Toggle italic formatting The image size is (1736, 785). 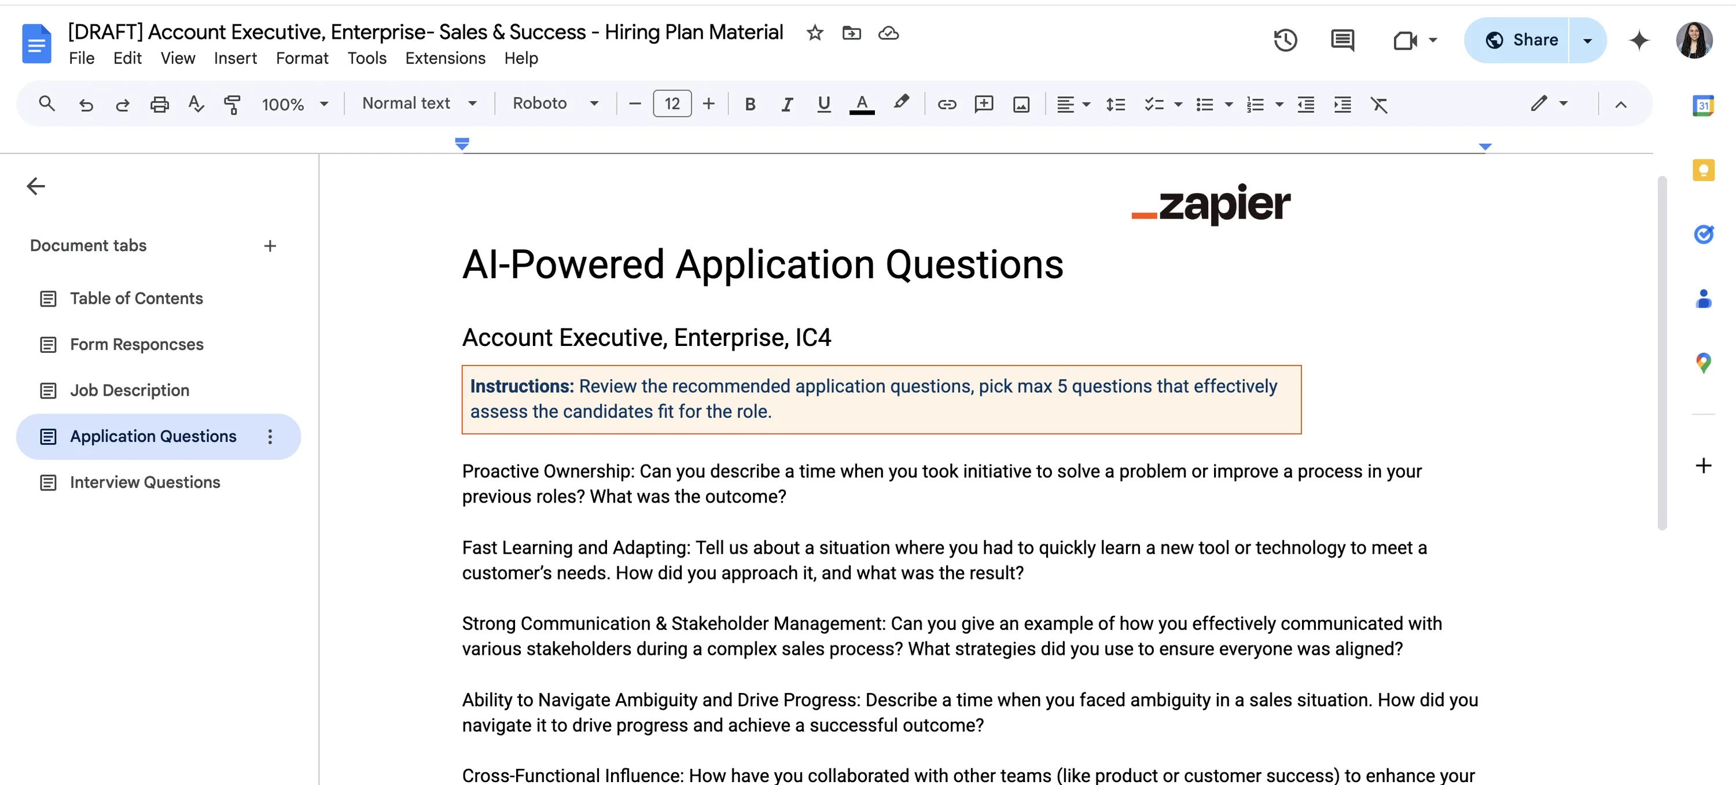(x=786, y=105)
